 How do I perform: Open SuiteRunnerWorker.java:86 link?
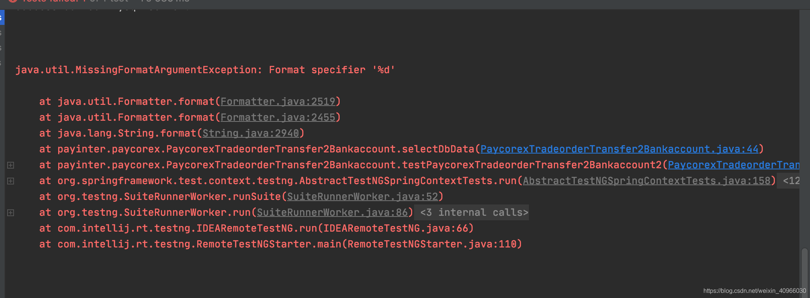[332, 212]
